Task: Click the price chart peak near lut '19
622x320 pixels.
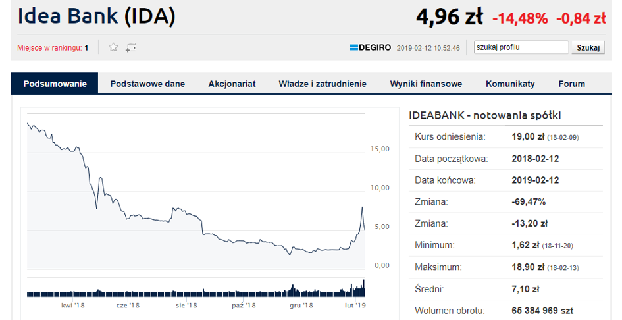Action: click(x=361, y=208)
